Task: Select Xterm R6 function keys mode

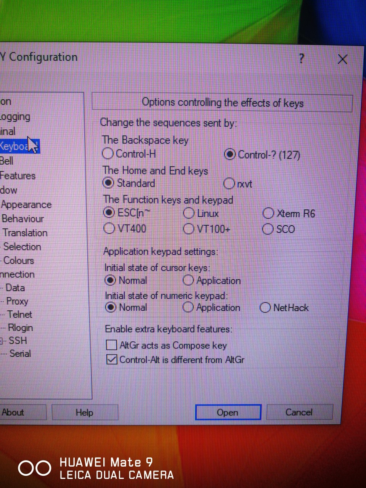Action: 268,213
